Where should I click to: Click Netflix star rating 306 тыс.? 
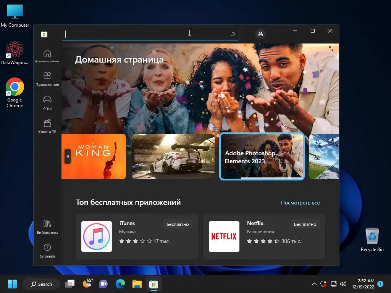point(274,241)
